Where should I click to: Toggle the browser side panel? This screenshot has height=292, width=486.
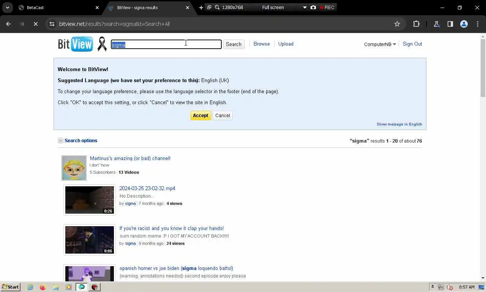point(450,24)
